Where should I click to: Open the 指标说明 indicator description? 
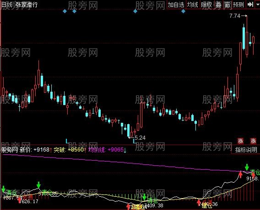pos(246,150)
